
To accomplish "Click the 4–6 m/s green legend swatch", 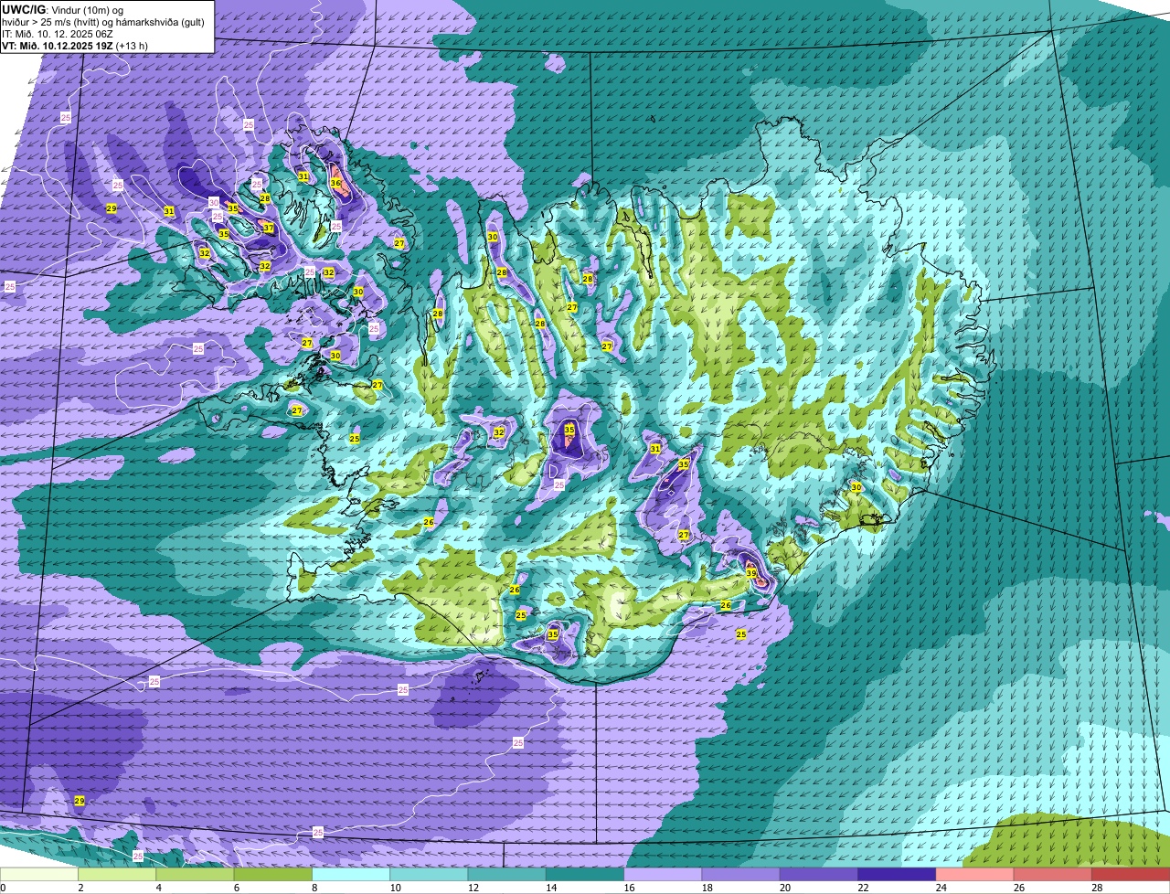I will click(196, 874).
